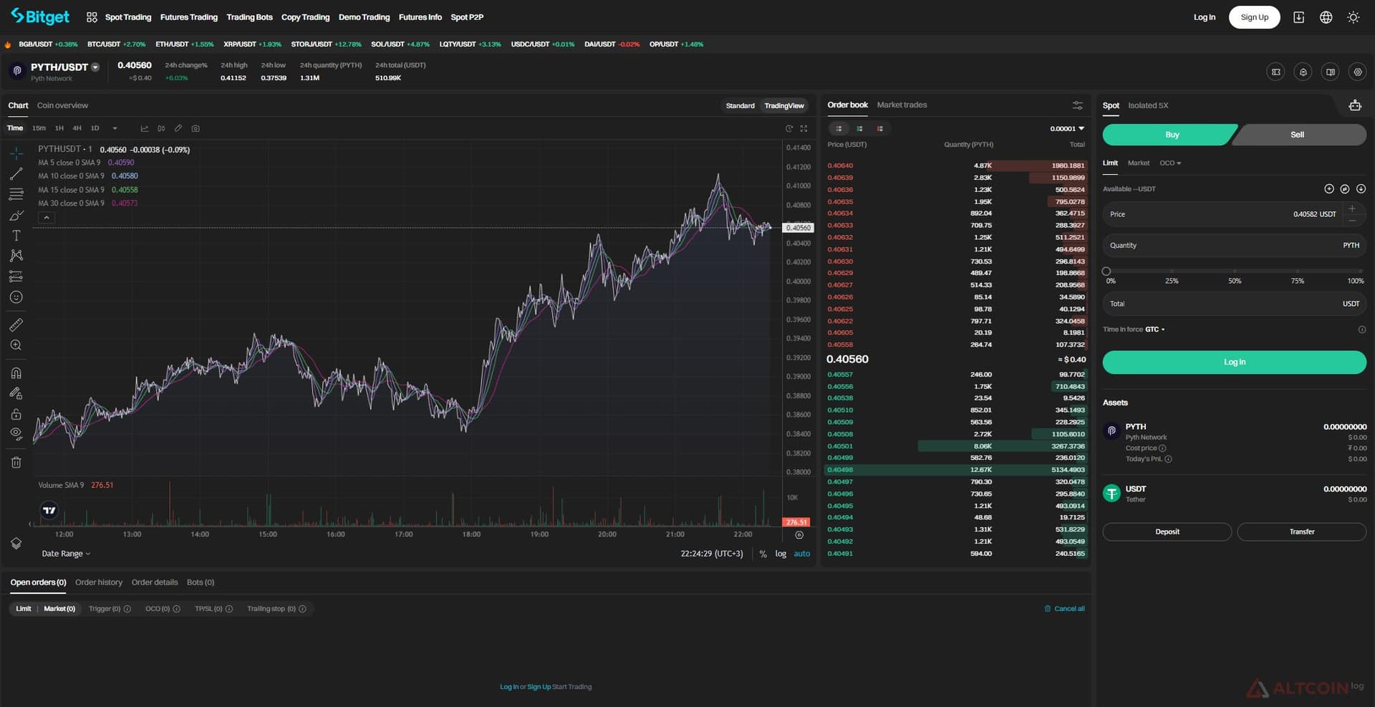This screenshot has height=707, width=1375.
Task: Collapse the chart indicator legend
Action: click(47, 217)
